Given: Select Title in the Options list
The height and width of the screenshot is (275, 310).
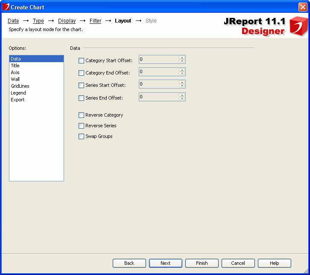Looking at the screenshot, I should click(15, 66).
